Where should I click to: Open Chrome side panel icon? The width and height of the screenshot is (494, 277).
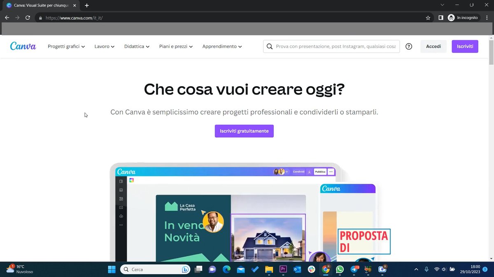click(440, 18)
